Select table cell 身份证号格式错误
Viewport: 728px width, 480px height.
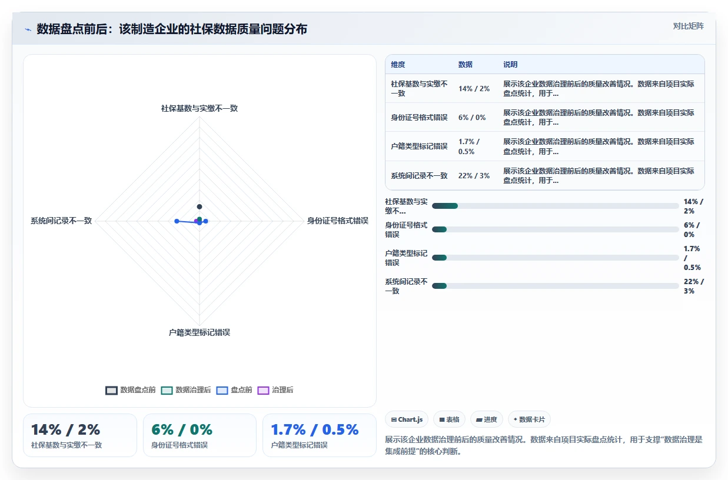pos(419,117)
